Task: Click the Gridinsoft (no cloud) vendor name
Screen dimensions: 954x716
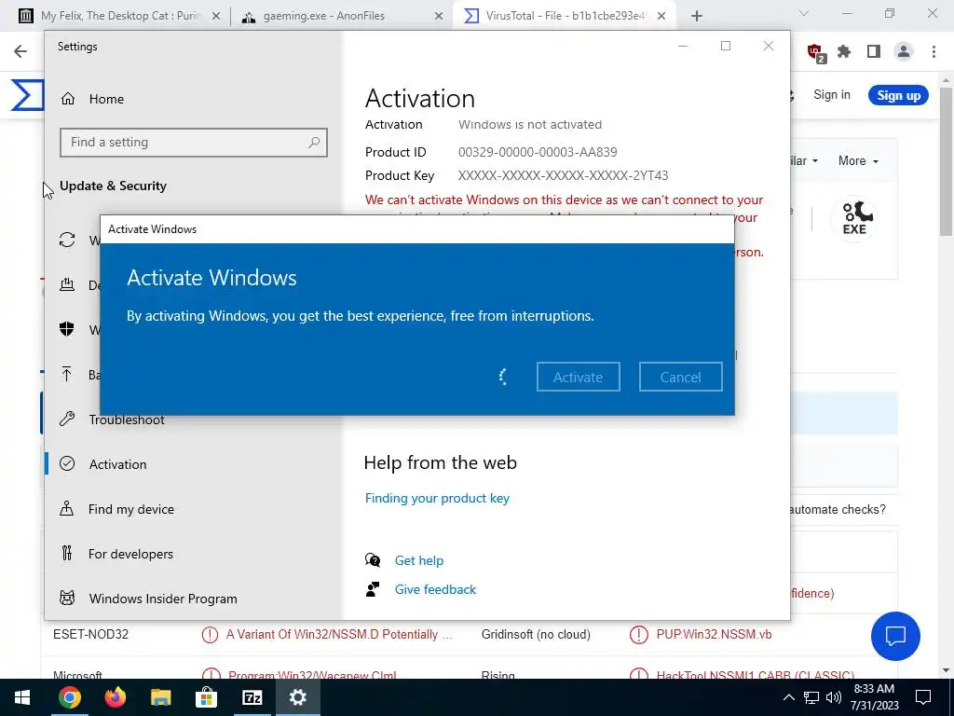Action: (536, 634)
